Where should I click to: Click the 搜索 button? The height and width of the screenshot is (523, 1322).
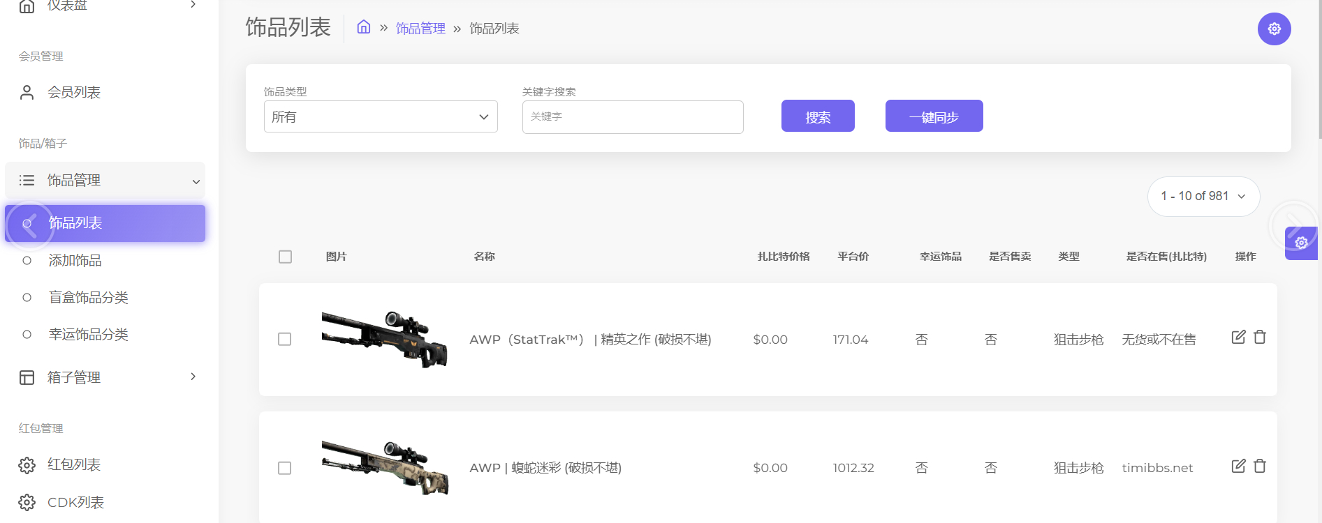pos(817,116)
